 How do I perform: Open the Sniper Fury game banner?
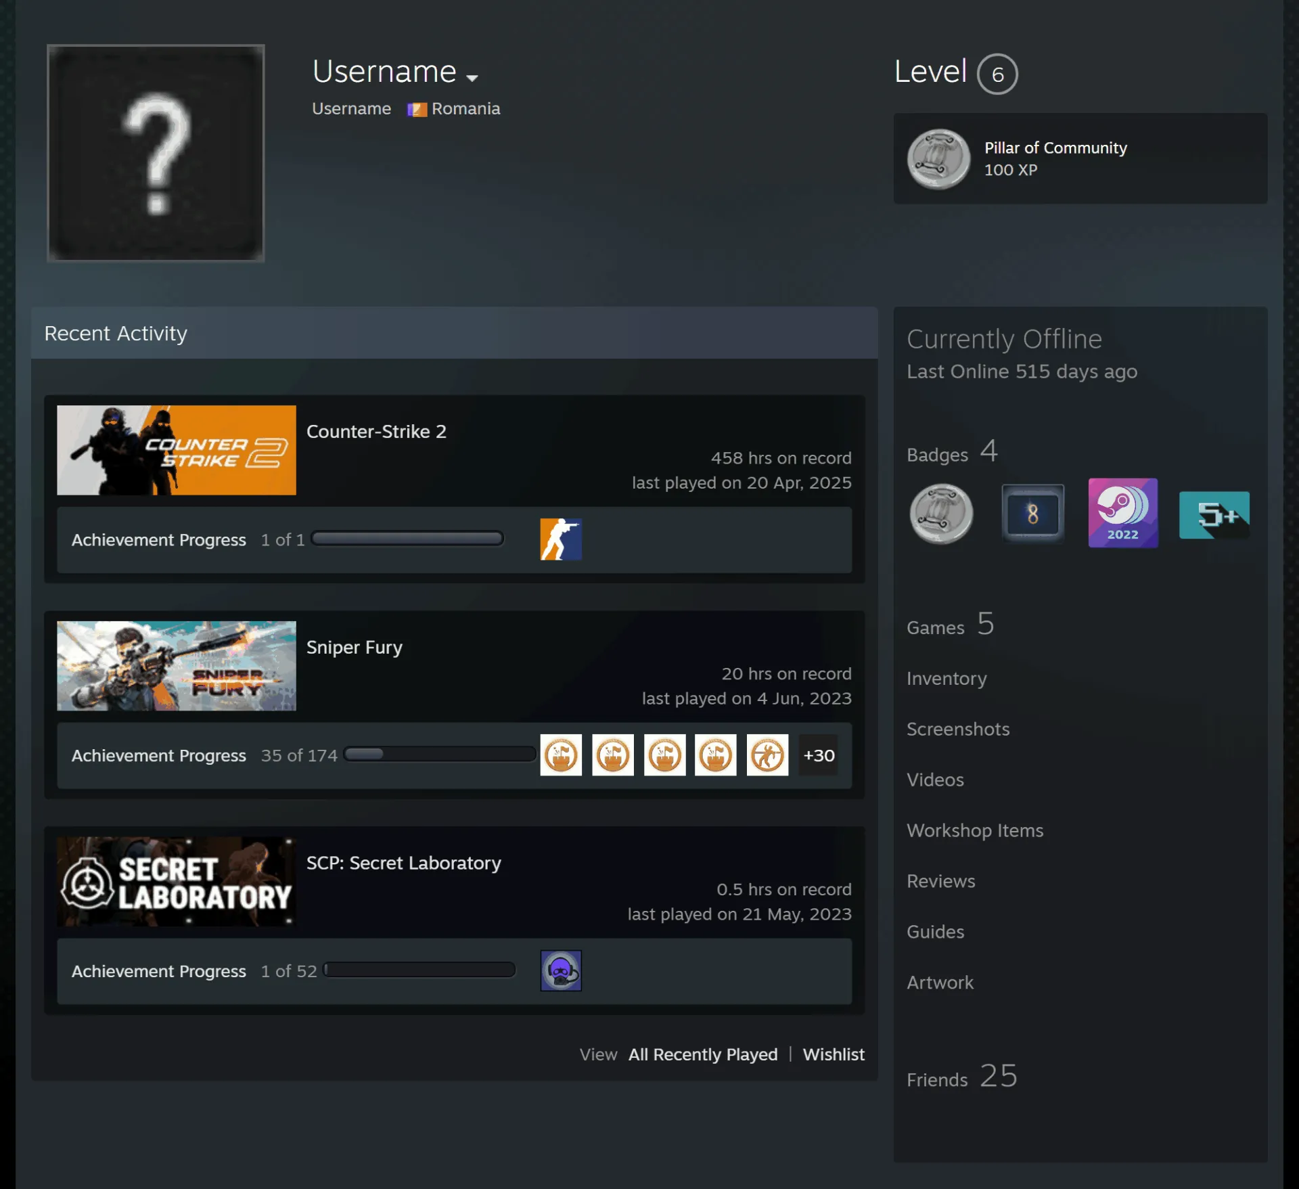pyautogui.click(x=177, y=666)
